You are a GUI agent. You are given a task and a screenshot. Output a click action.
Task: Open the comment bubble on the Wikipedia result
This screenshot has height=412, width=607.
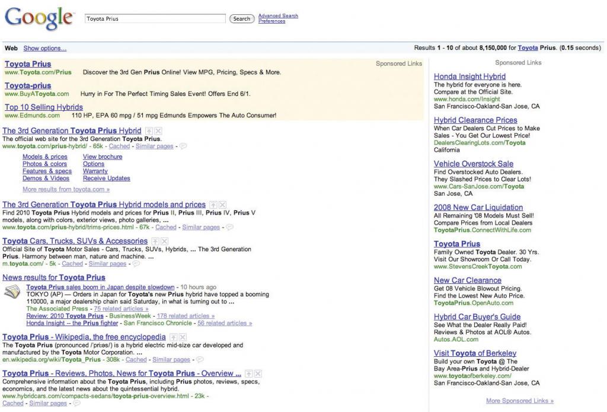point(200,359)
